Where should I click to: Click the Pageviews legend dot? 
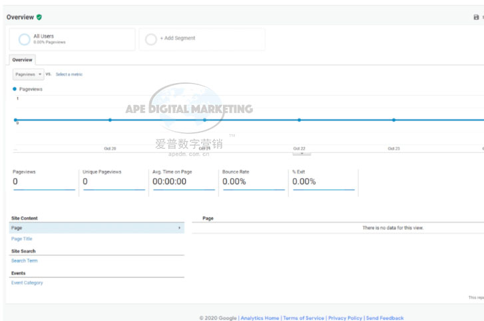15,89
